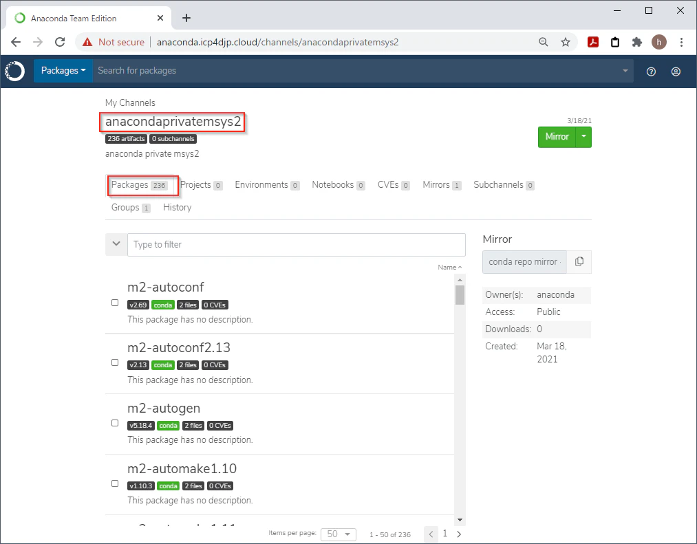Screen dimensions: 697x544
Task: Go back in browser history
Action: [x=16, y=42]
